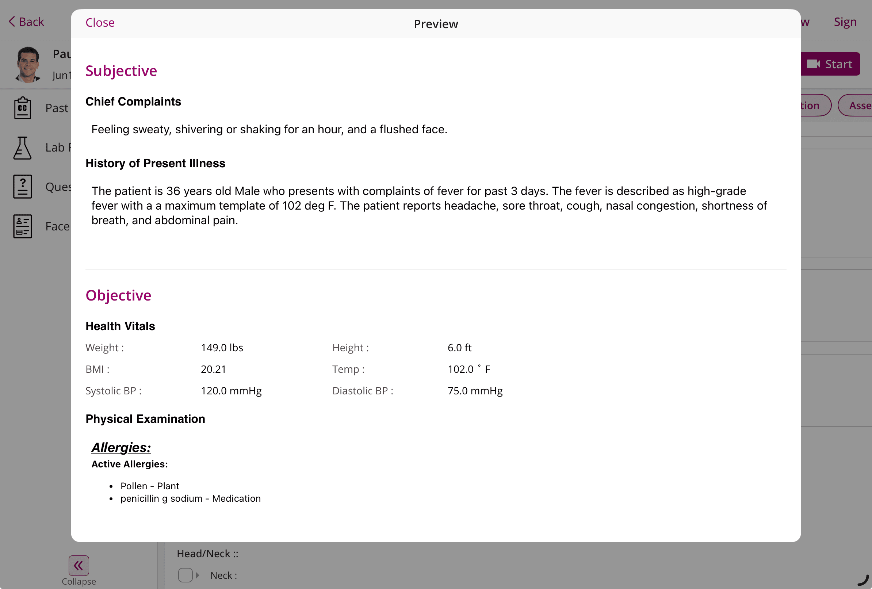
Task: Click the Sign button
Action: (x=845, y=22)
